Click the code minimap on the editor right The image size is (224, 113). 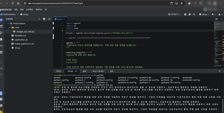(x=218, y=44)
